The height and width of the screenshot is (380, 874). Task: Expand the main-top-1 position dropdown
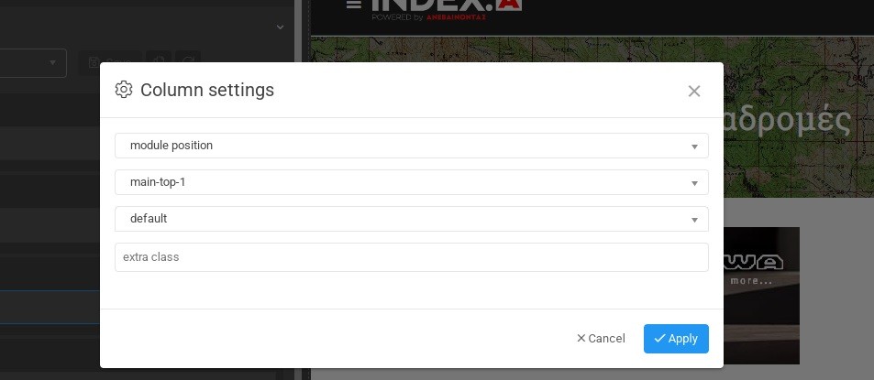tap(411, 182)
